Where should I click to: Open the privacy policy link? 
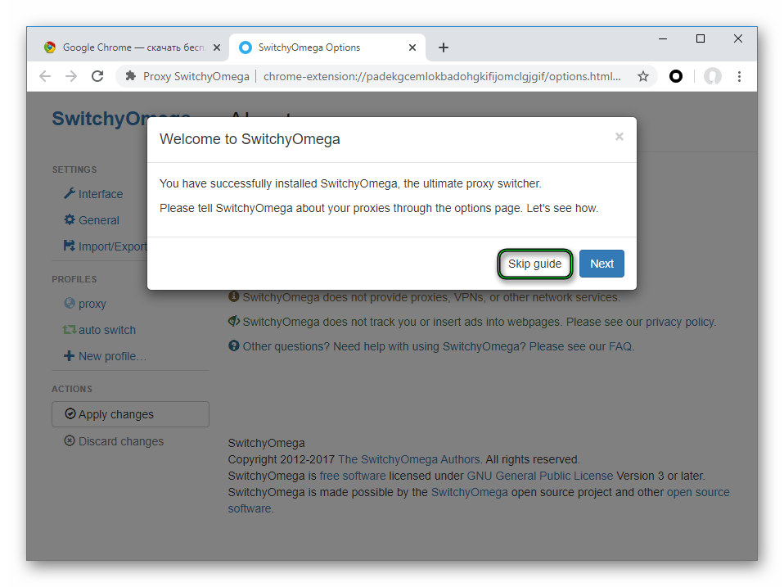point(680,322)
